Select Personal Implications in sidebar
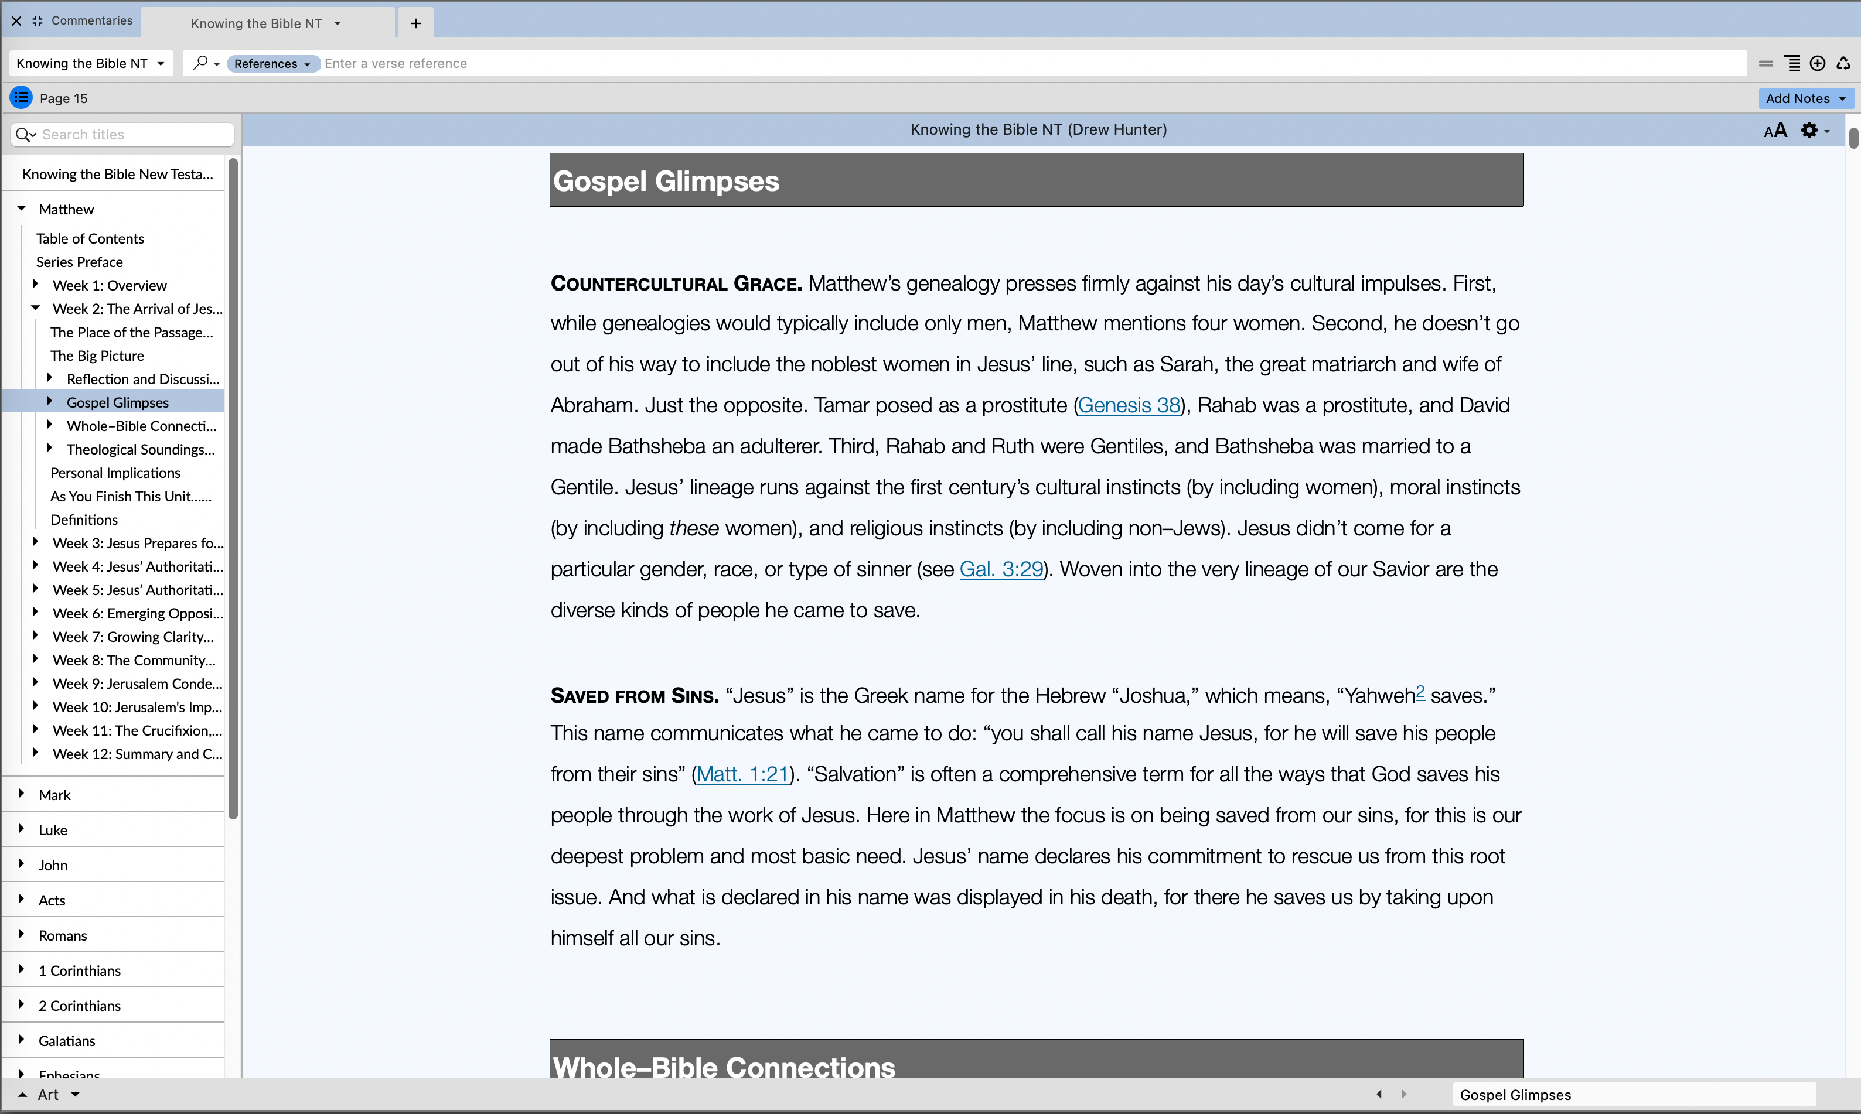This screenshot has height=1114, width=1861. coord(115,473)
